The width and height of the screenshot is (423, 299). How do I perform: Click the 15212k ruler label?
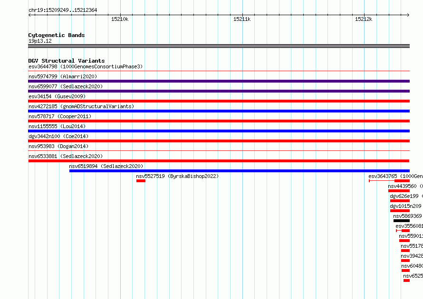coord(364,19)
